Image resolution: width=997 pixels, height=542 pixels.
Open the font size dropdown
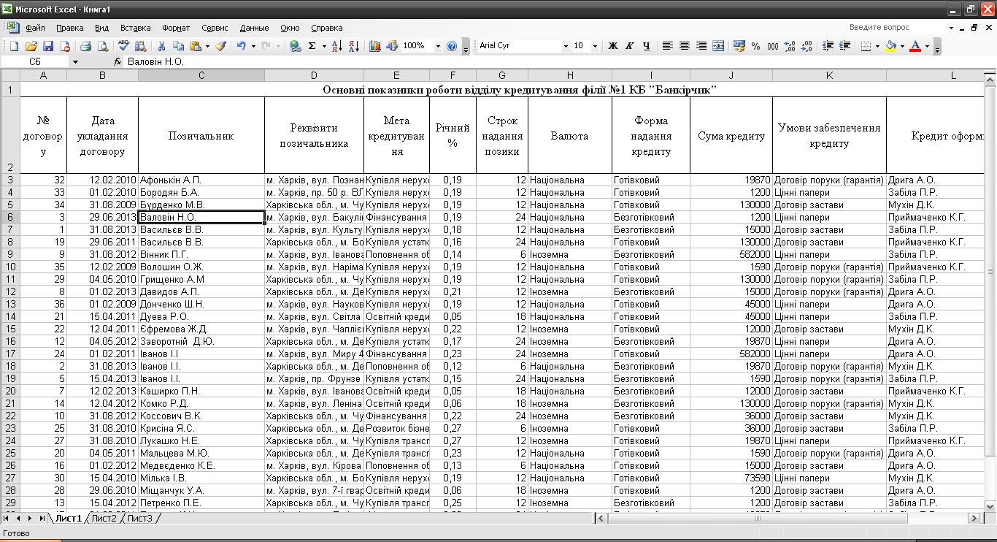(596, 46)
